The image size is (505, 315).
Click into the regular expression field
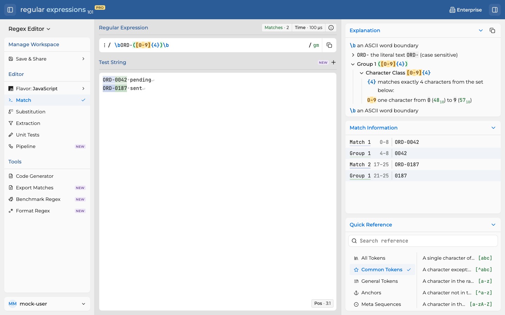210,45
